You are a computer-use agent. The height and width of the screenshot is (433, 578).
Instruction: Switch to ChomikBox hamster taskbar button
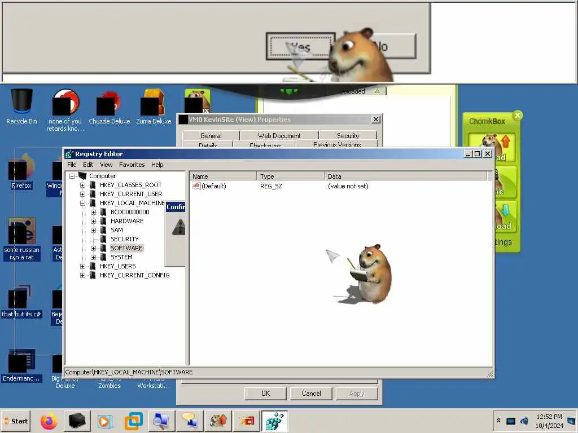pyautogui.click(x=218, y=421)
